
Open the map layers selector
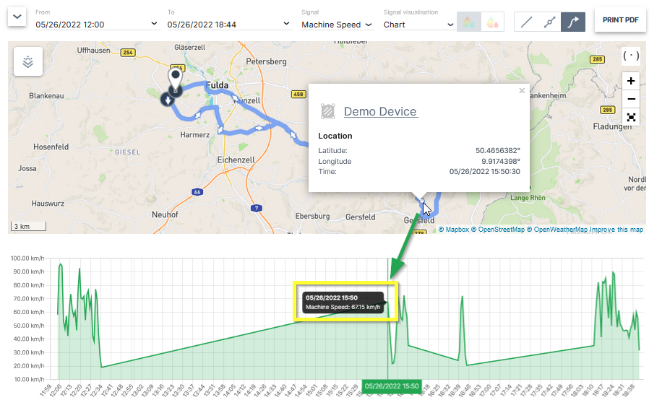(28, 62)
